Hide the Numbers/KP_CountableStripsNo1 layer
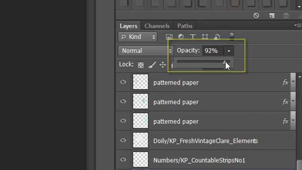 tap(123, 160)
